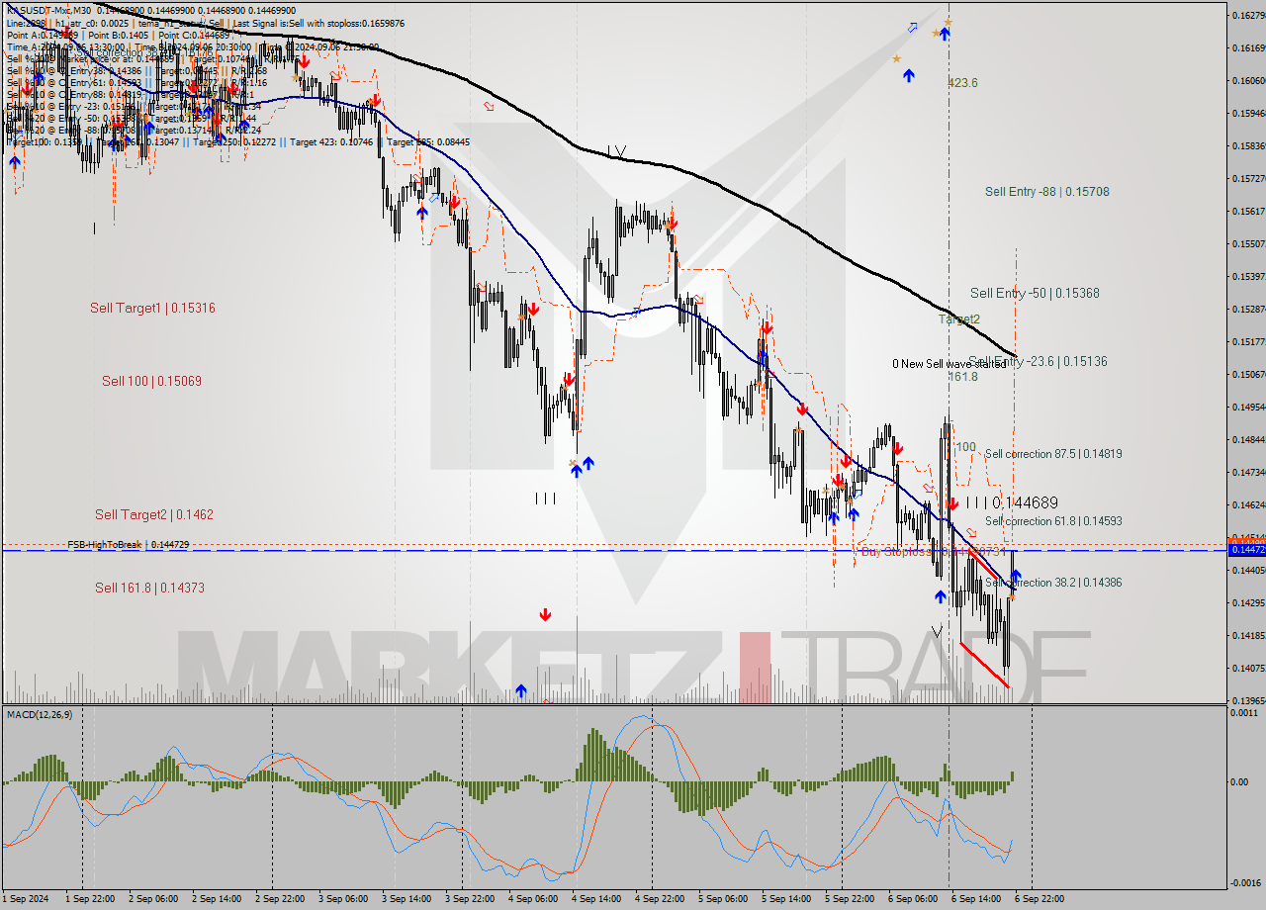Screen dimensions: 1266x910
Task: Click the 'Sell 161.8 | 0.14373' label
Action: click(x=149, y=588)
